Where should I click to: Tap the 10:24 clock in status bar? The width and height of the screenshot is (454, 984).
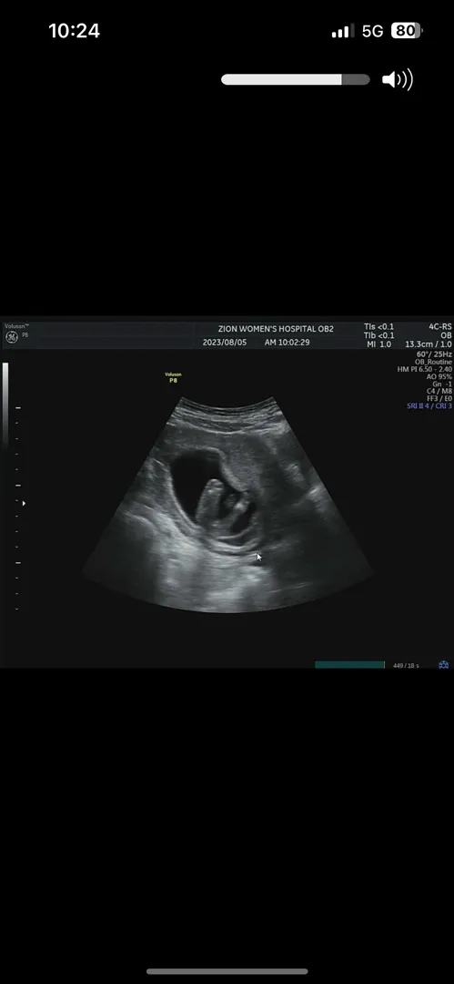(x=74, y=31)
